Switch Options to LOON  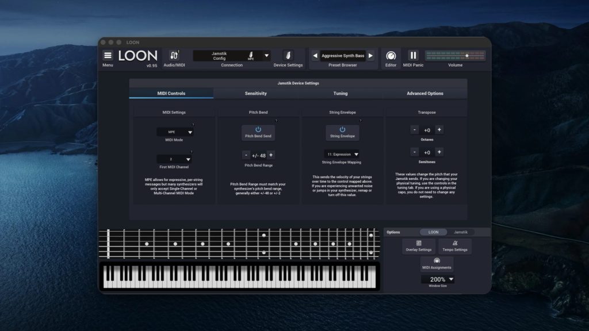click(x=433, y=232)
